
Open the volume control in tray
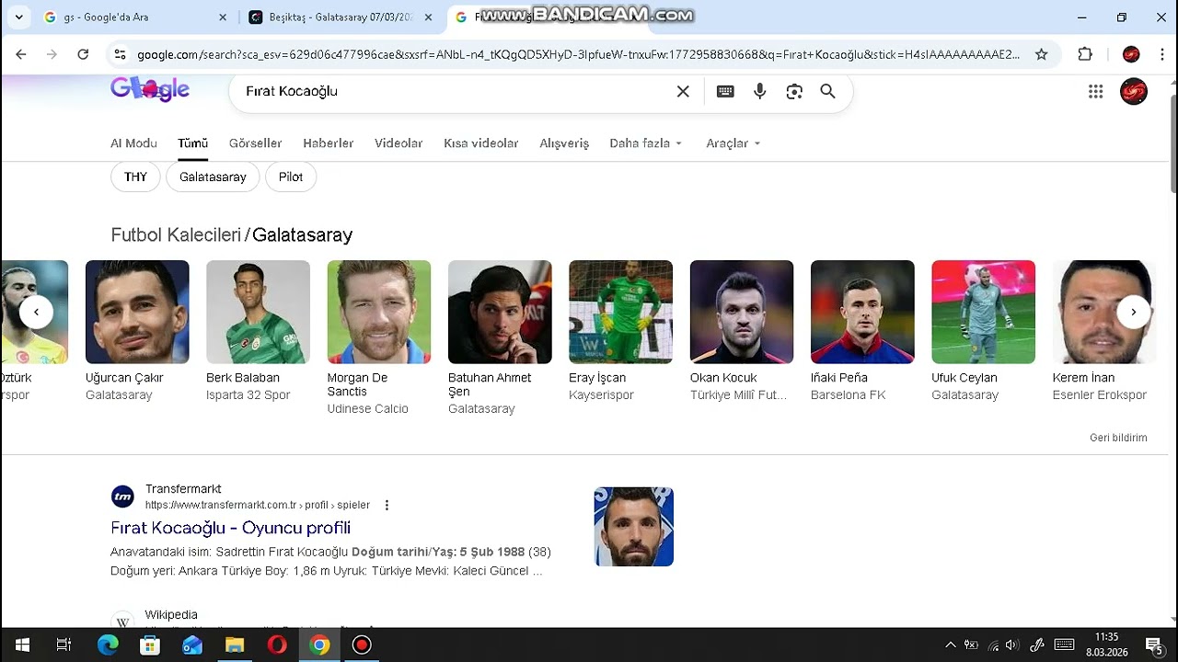pyautogui.click(x=1012, y=645)
